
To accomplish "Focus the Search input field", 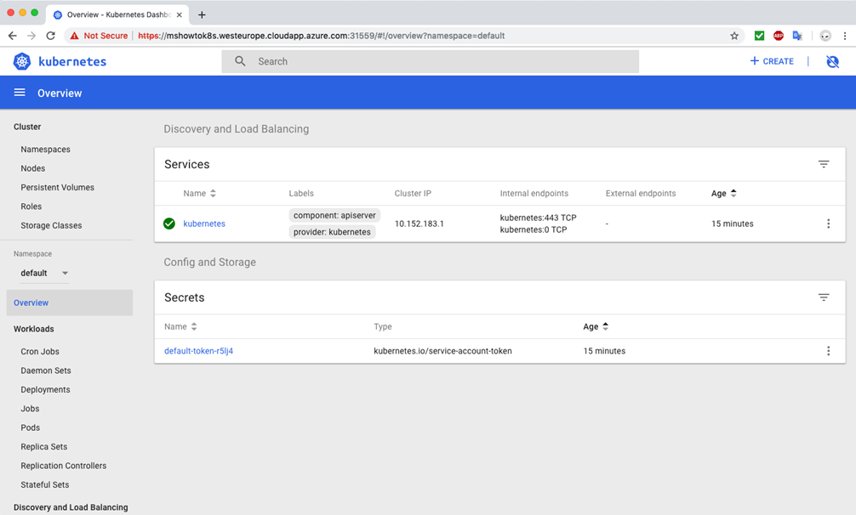I will click(431, 61).
